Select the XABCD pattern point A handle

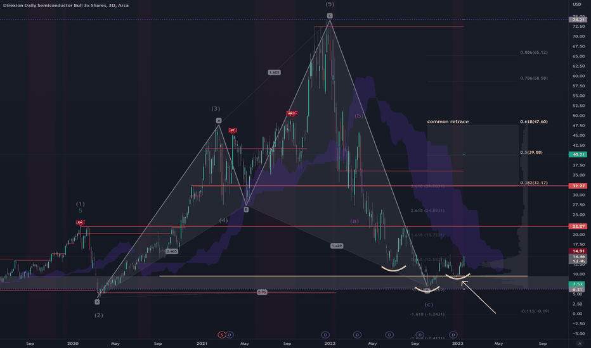coord(219,120)
